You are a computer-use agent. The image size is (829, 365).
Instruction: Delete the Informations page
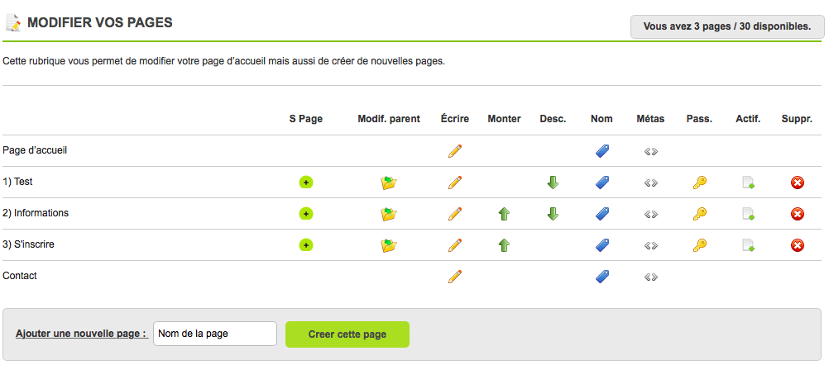798,214
